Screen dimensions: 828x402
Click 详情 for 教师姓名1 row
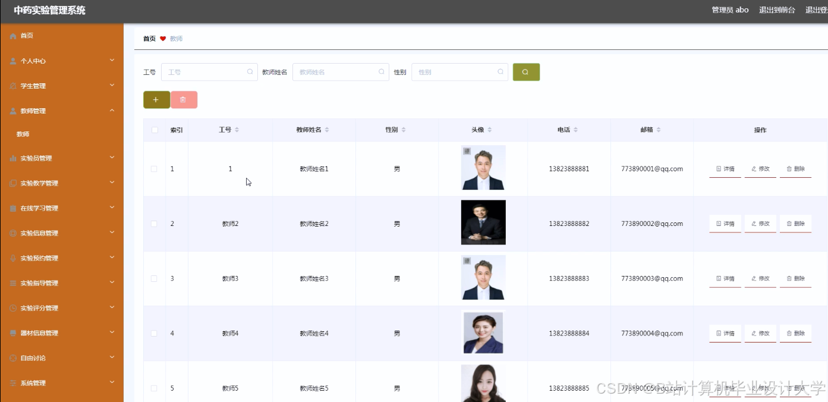(725, 169)
